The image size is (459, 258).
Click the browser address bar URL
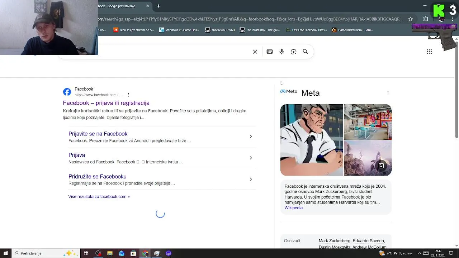click(x=250, y=19)
